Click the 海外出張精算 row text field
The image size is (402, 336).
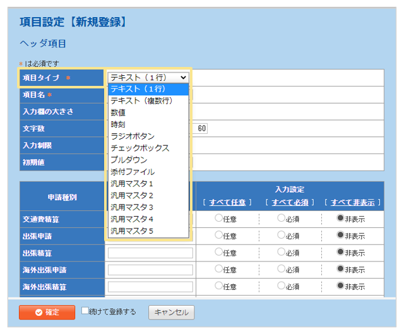click(x=150, y=287)
